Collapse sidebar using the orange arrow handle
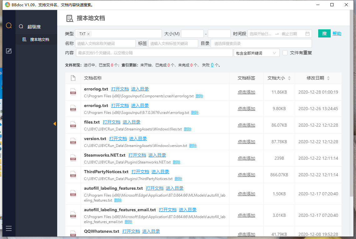356x239 pixels. point(55,124)
